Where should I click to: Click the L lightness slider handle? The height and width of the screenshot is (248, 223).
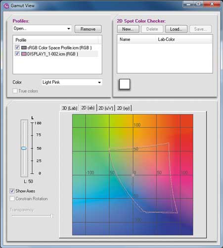24,148
